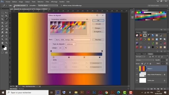Open the workspace switcher dropdown

(x=158, y=6)
